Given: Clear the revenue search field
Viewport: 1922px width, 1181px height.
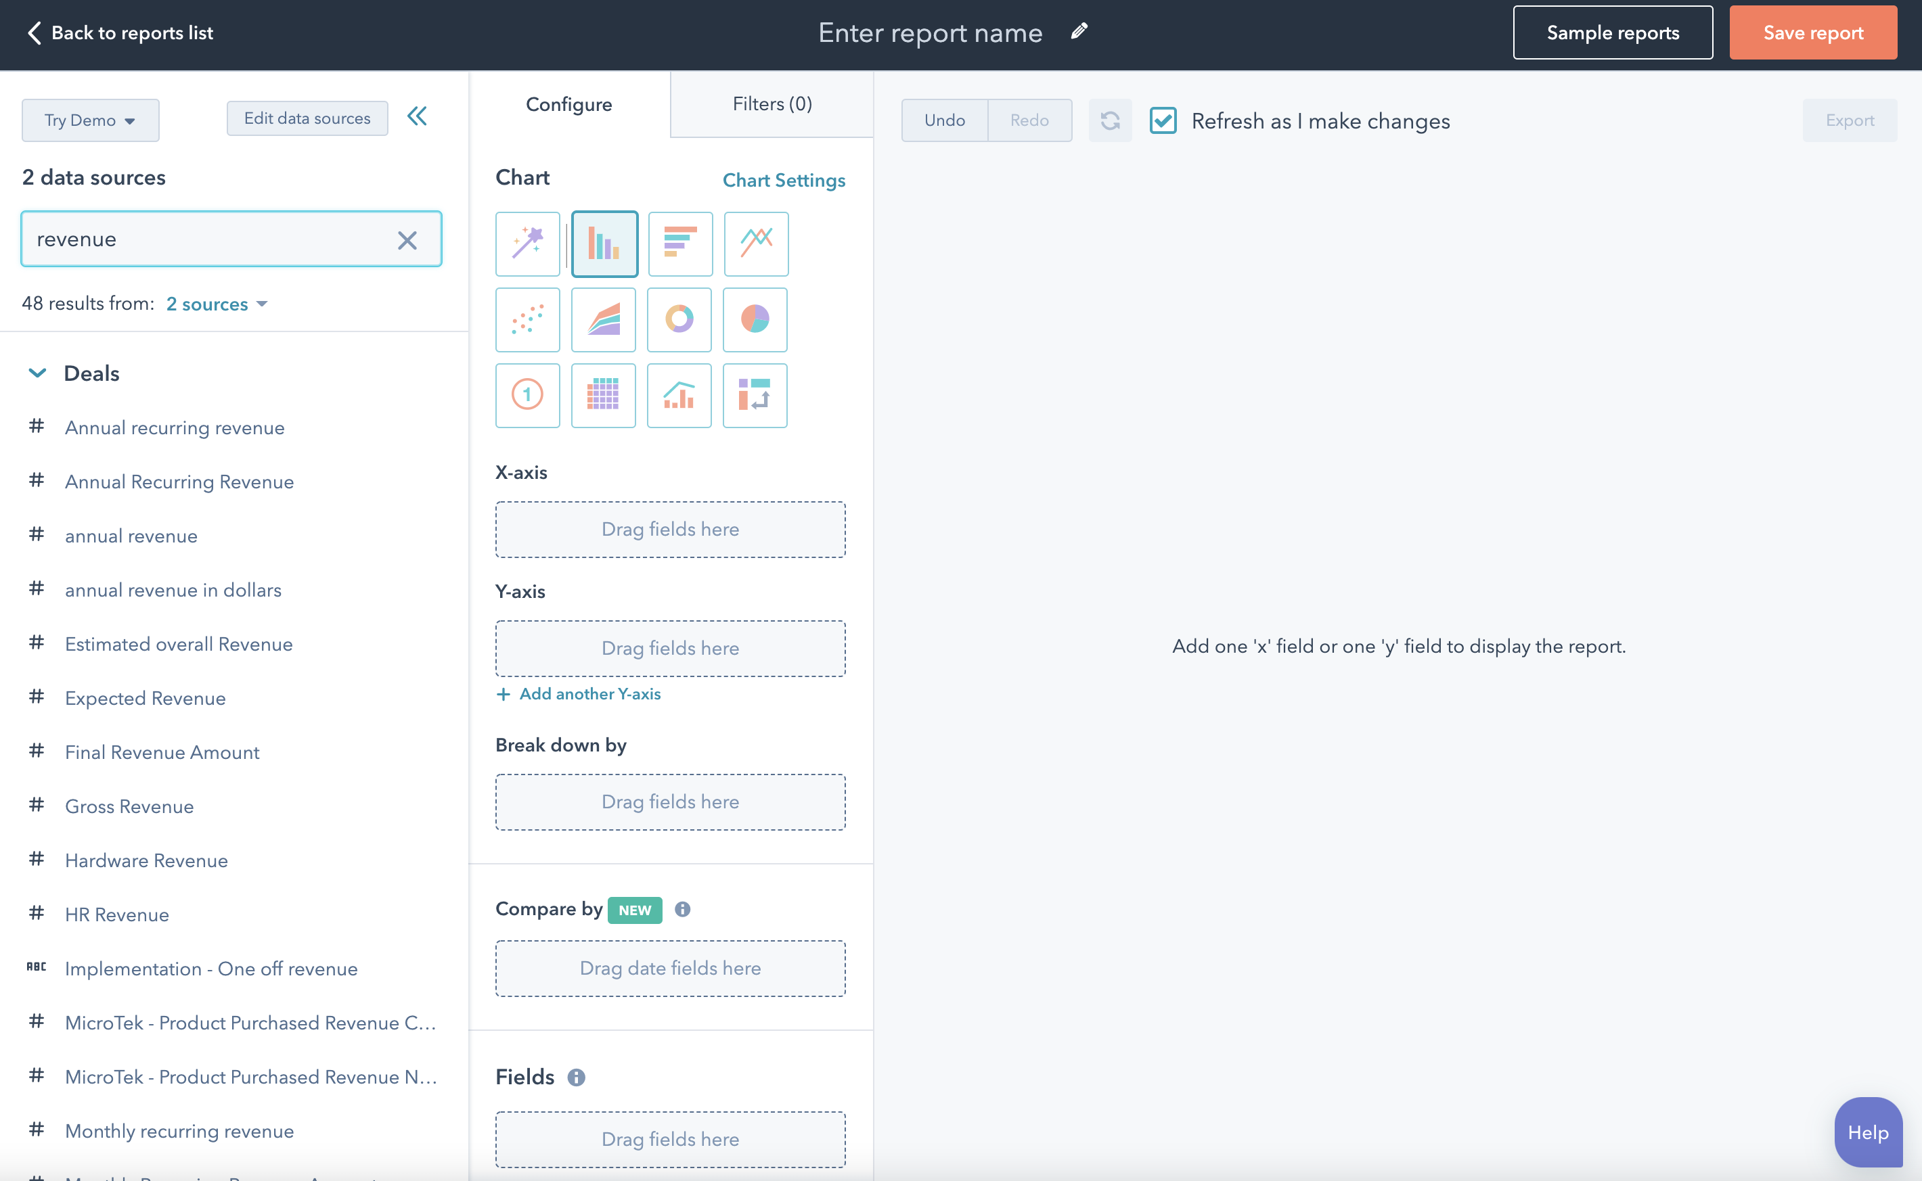Looking at the screenshot, I should pyautogui.click(x=407, y=239).
